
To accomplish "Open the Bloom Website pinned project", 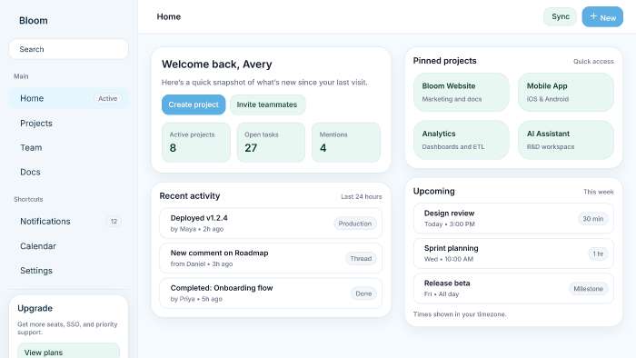I will pyautogui.click(x=462, y=92).
